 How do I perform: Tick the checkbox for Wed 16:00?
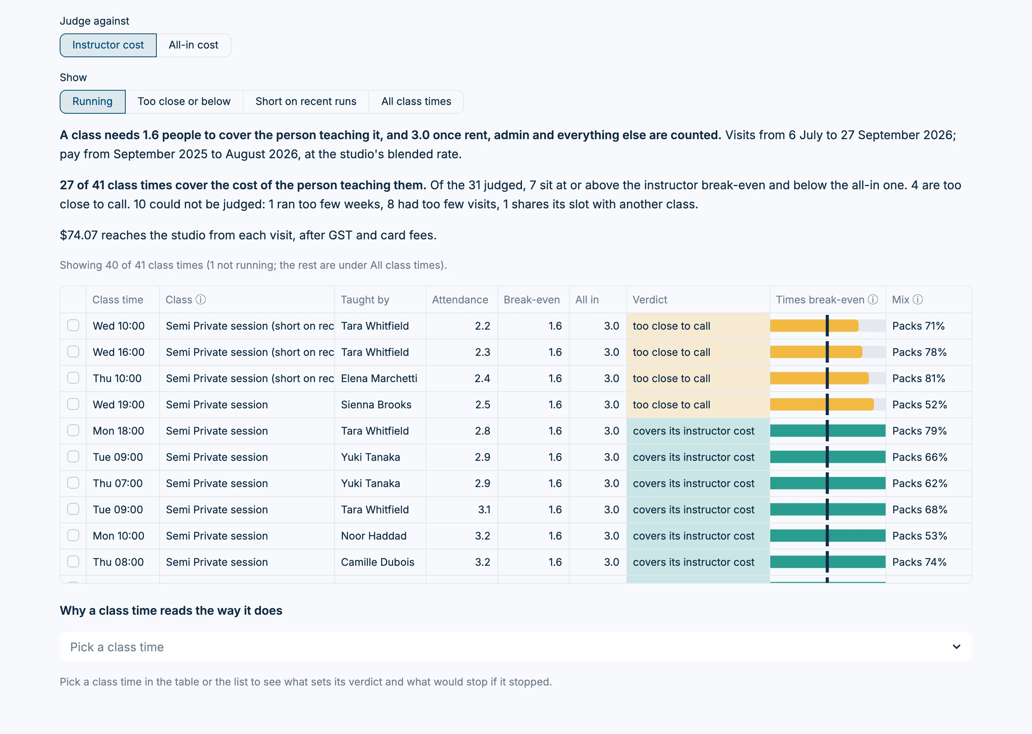[x=73, y=351]
